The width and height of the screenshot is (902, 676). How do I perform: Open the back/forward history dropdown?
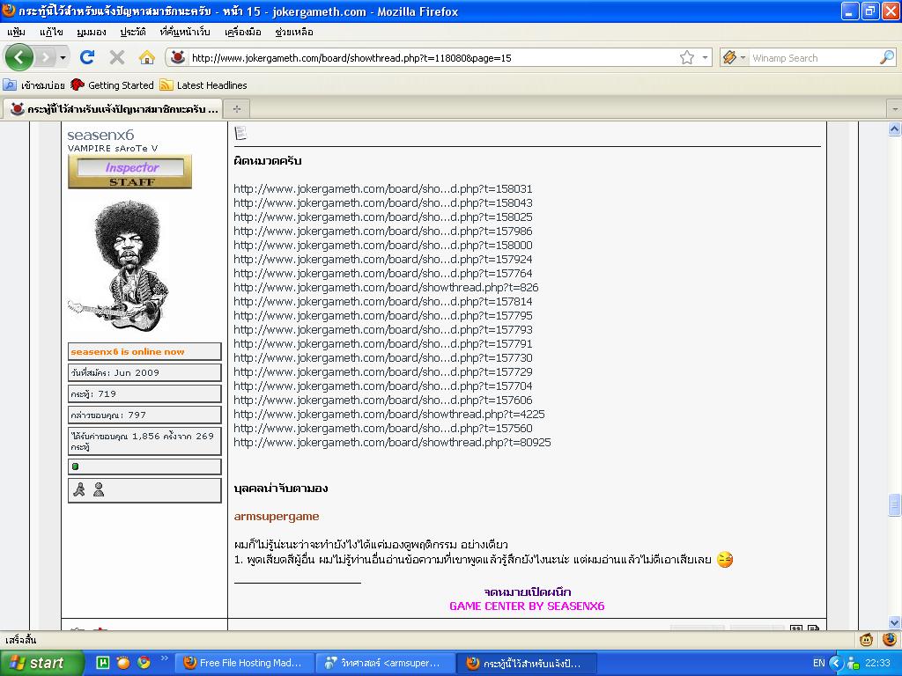coord(63,57)
